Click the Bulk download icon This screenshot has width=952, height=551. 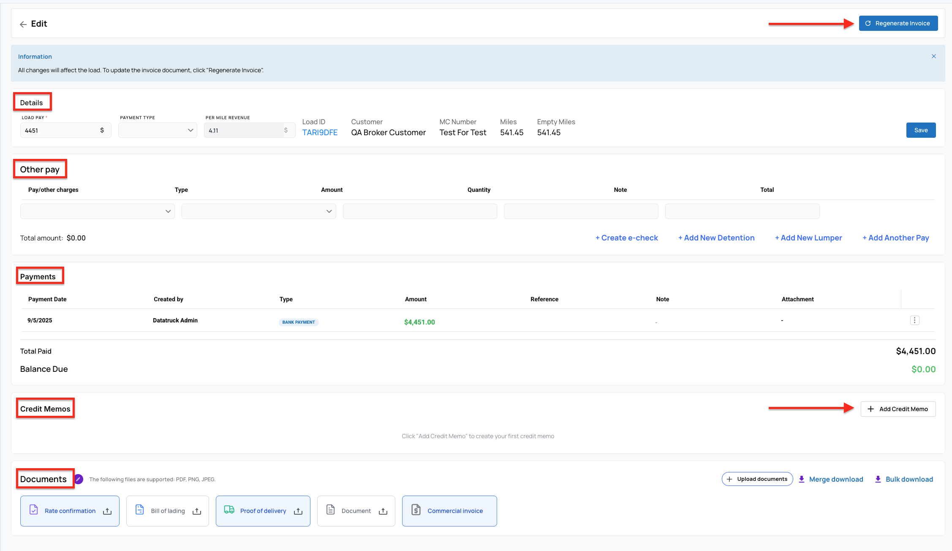point(879,479)
